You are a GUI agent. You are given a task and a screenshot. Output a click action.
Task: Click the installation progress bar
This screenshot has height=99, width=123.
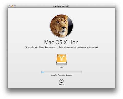(x=61, y=72)
